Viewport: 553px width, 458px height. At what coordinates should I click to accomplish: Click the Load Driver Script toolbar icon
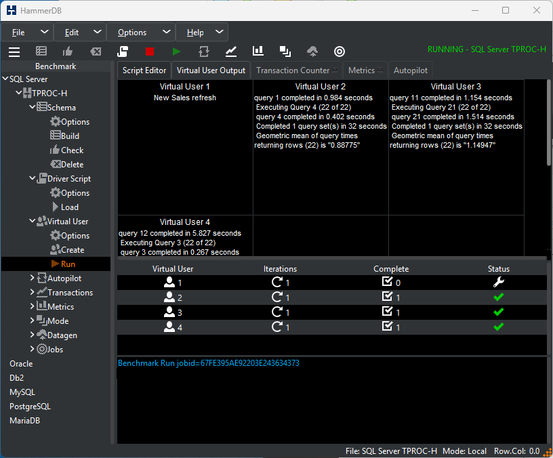[123, 51]
